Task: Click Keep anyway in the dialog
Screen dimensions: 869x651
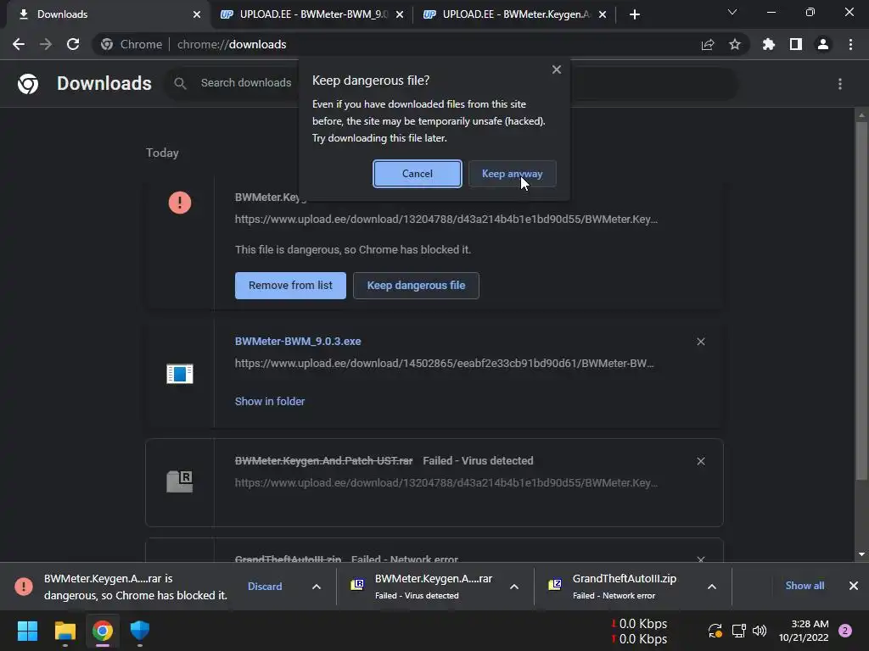Action: 512,174
